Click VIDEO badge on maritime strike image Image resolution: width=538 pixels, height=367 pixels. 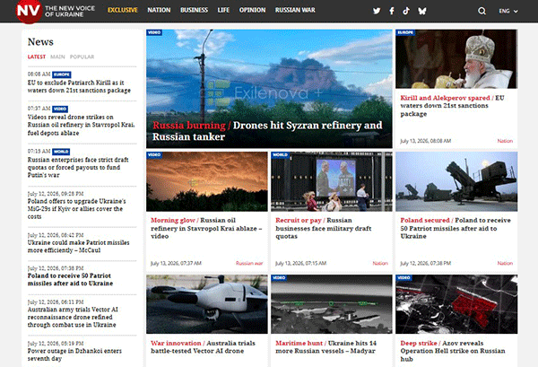[279, 278]
